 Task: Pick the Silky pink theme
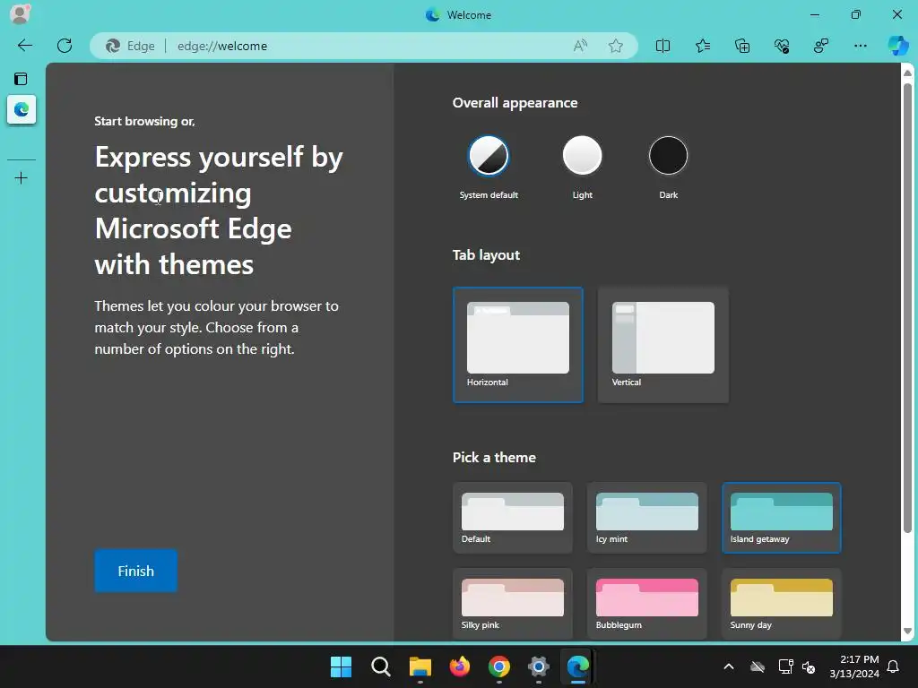[513, 604]
